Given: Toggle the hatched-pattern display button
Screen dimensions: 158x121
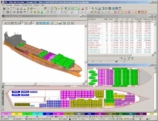Looking at the screenshot, I should pos(4,12).
